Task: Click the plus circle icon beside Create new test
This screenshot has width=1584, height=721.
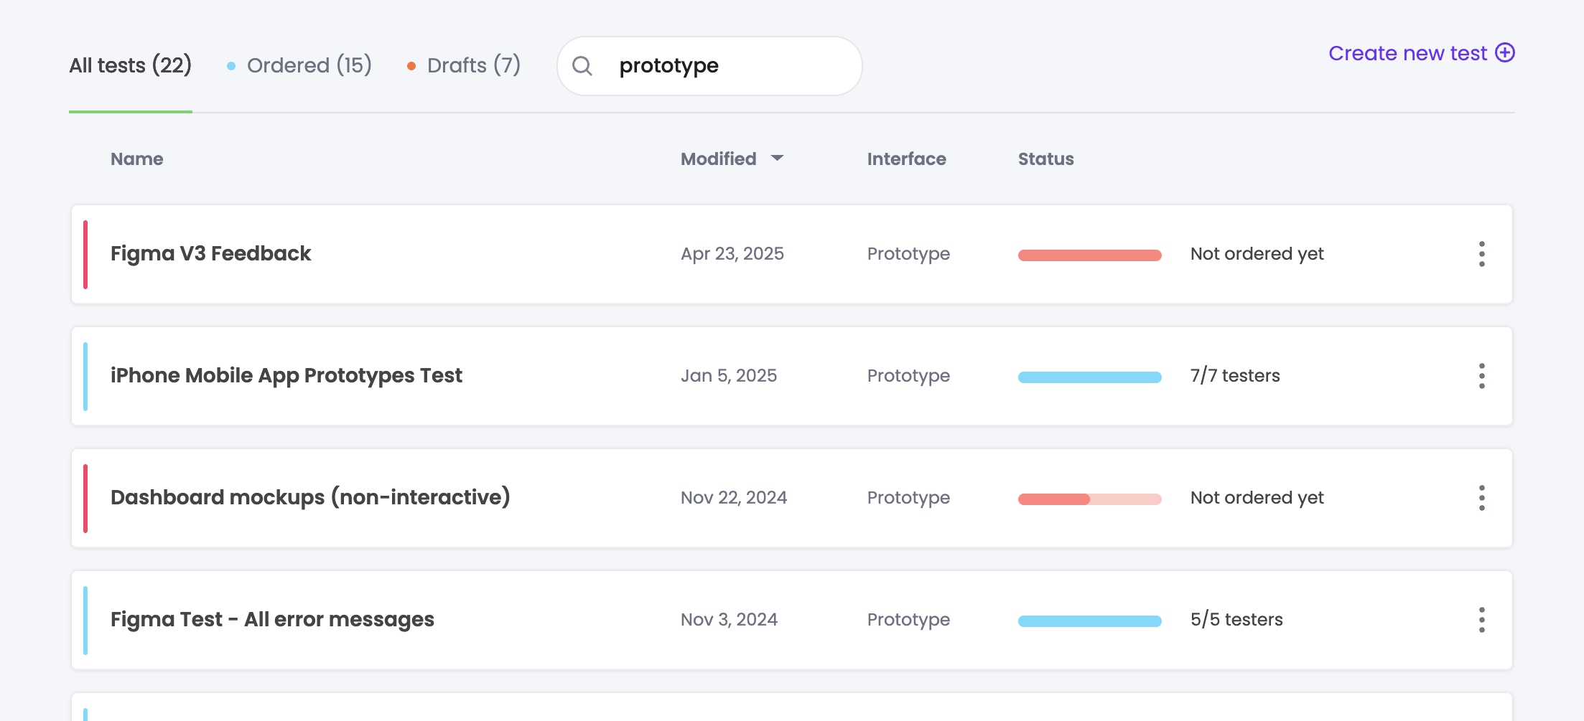Action: pos(1505,53)
